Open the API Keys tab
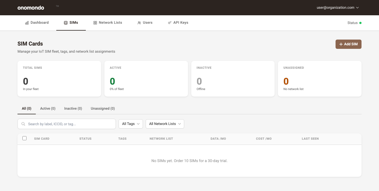This screenshot has height=191, width=379. pos(178,23)
